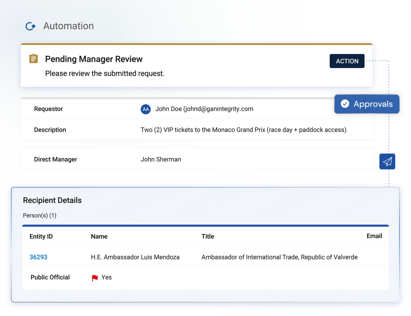Open entity ID 36293 link
The height and width of the screenshot is (316, 411).
click(x=38, y=257)
